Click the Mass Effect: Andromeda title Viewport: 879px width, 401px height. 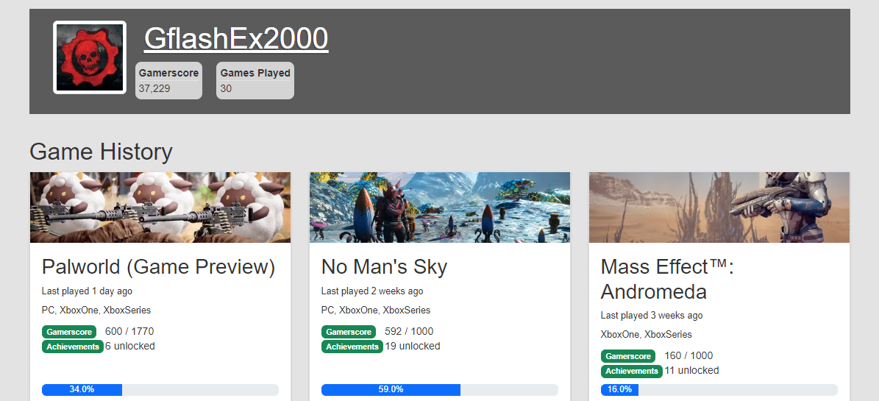click(667, 280)
